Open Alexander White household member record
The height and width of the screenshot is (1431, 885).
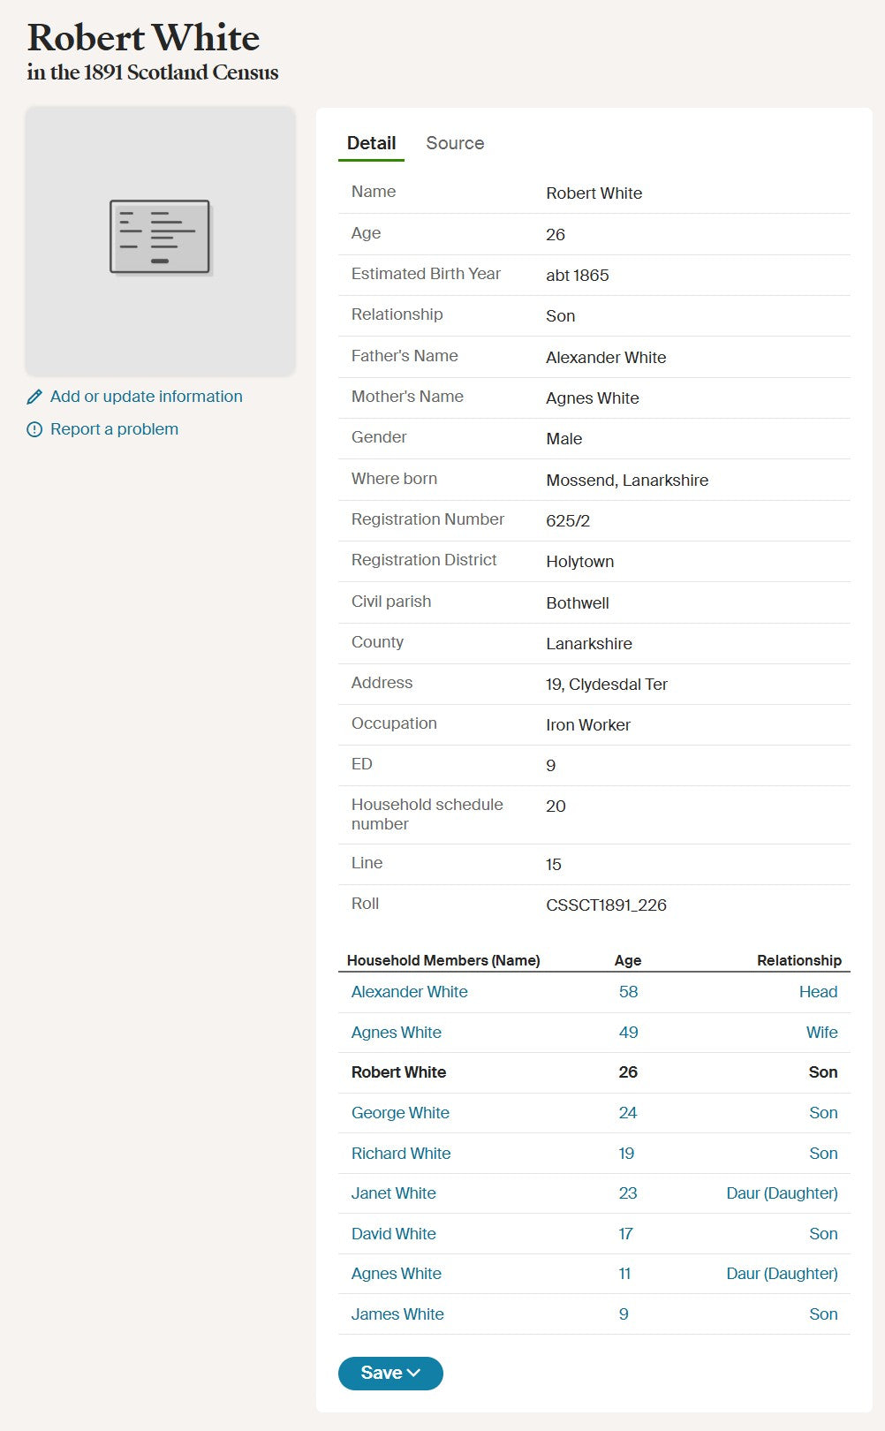coord(410,991)
